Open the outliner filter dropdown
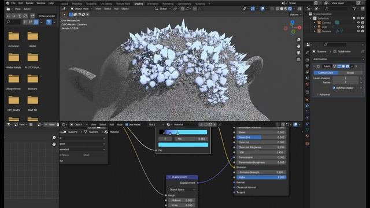370x208 pixels. pos(356,9)
